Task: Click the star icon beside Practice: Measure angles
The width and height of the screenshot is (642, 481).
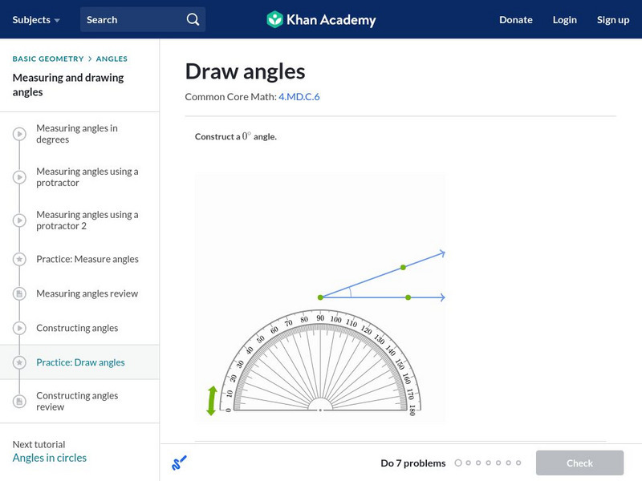Action: pyautogui.click(x=19, y=259)
